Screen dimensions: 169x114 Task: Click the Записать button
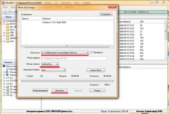pyautogui.click(x=60, y=91)
